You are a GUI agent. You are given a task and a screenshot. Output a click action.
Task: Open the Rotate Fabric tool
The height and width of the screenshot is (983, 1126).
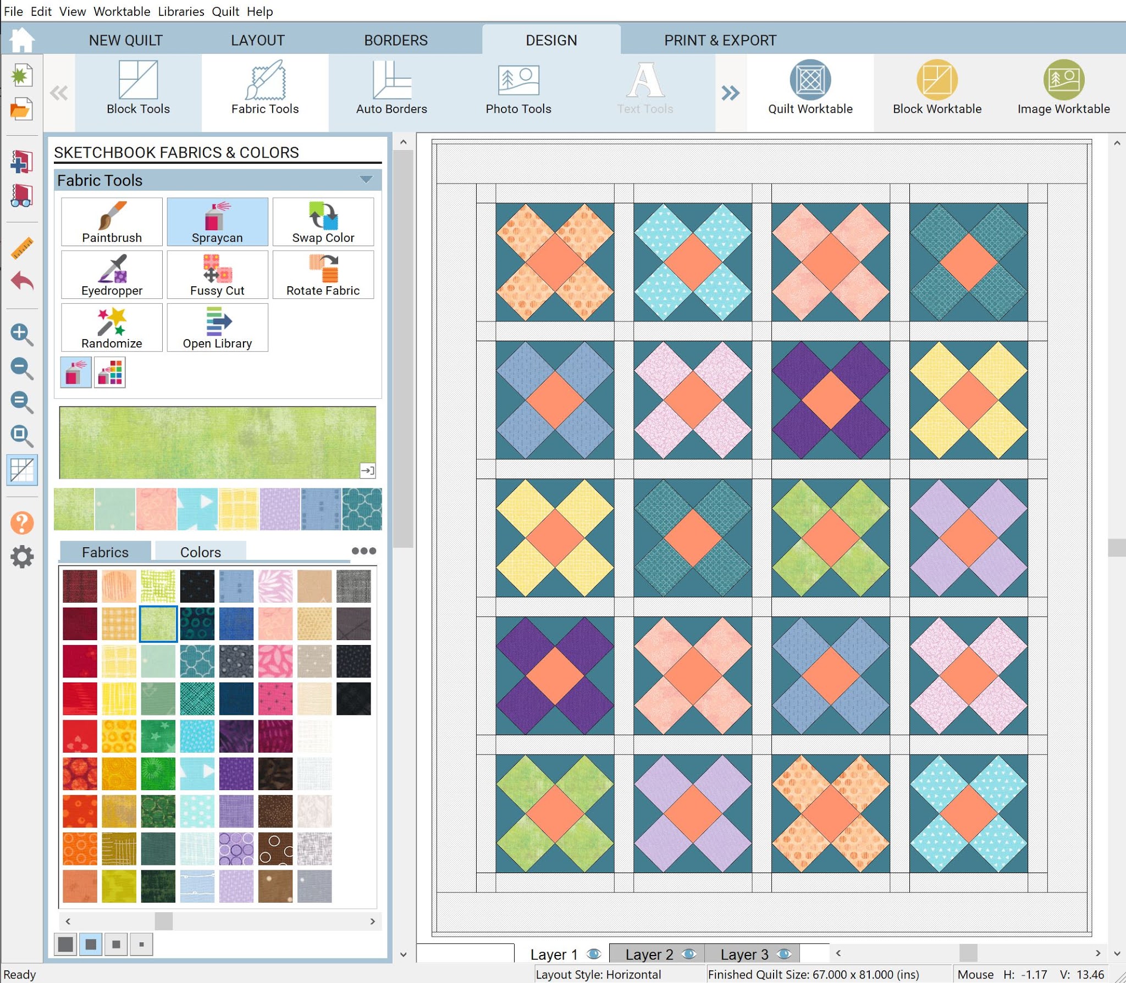click(323, 274)
